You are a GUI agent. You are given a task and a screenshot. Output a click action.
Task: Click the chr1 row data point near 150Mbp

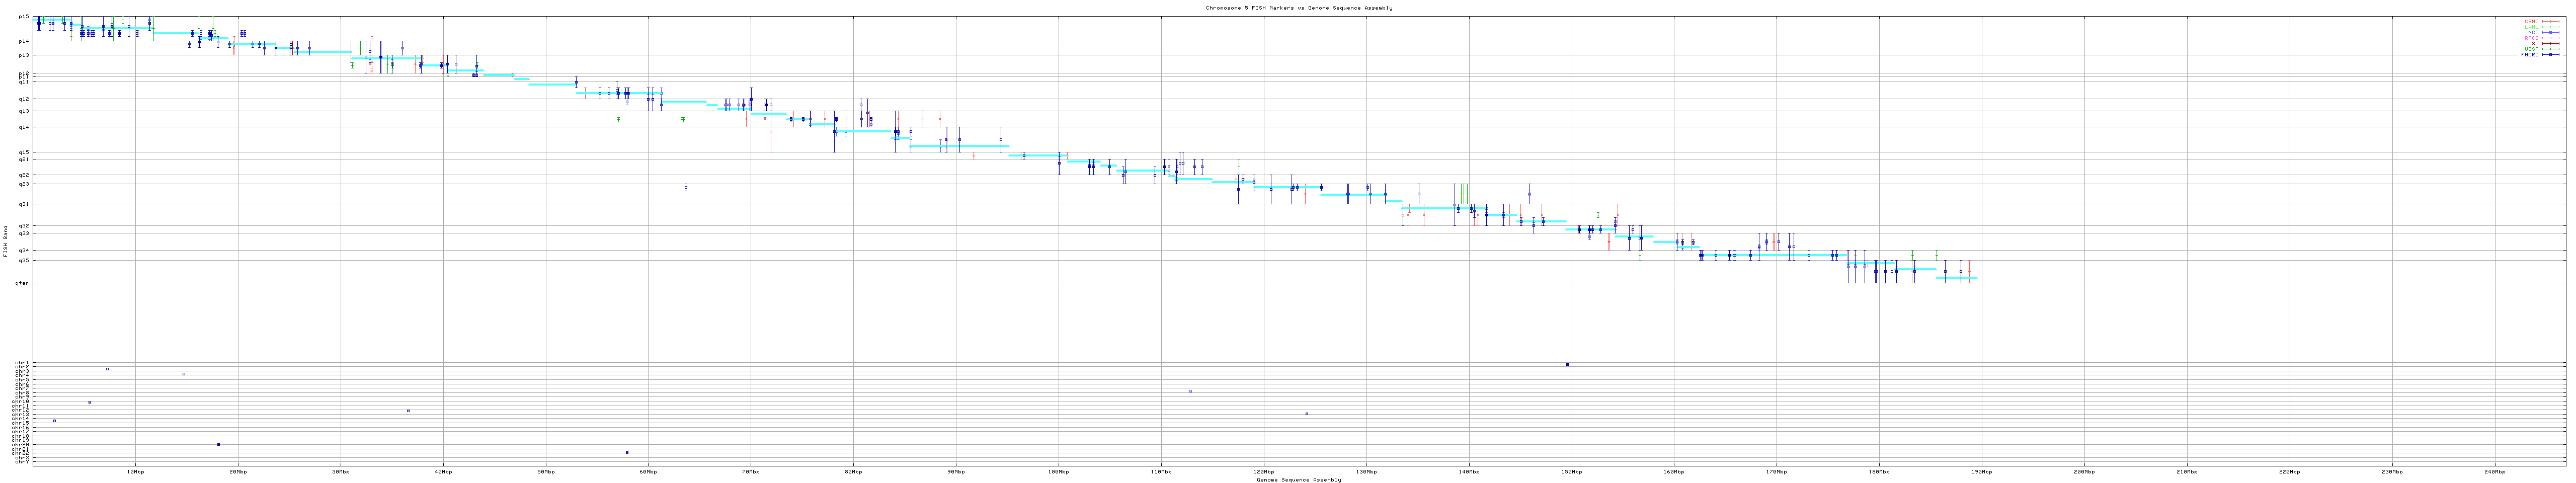(x=1567, y=365)
